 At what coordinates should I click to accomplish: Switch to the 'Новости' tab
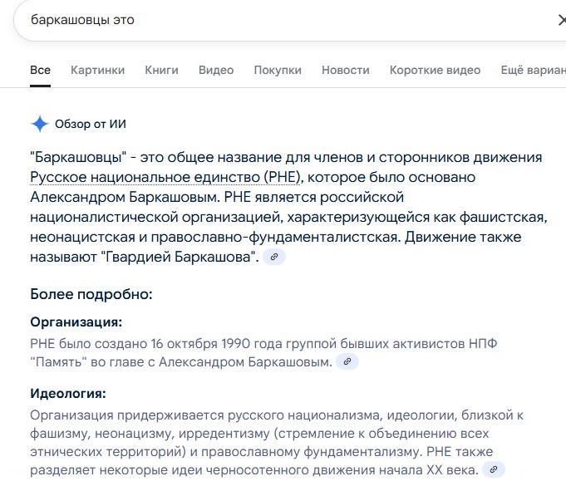346,70
